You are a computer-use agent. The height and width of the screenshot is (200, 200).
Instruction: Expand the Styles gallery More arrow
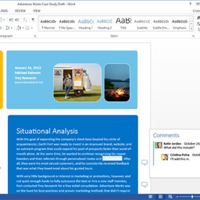(192, 28)
